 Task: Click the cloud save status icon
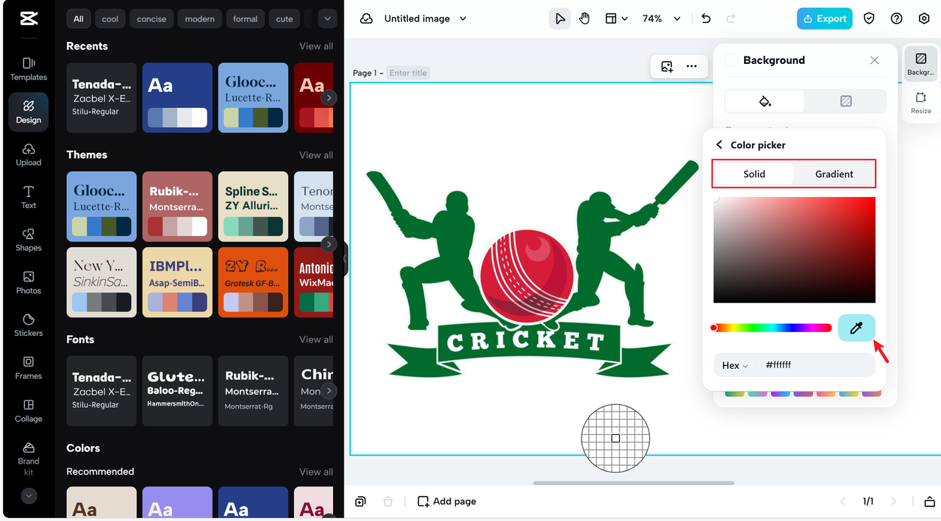(366, 18)
